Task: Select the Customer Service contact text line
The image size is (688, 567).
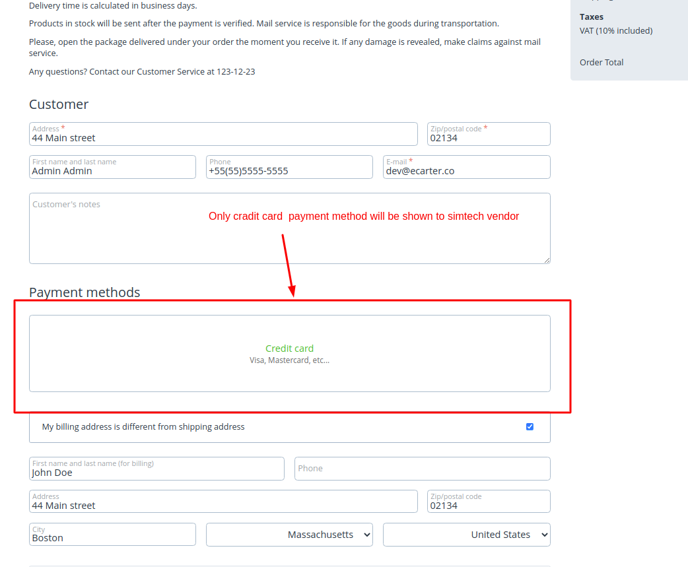Action: pos(142,71)
